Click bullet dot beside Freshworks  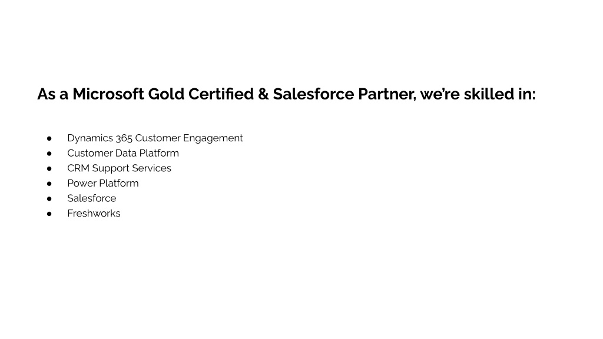coord(49,214)
